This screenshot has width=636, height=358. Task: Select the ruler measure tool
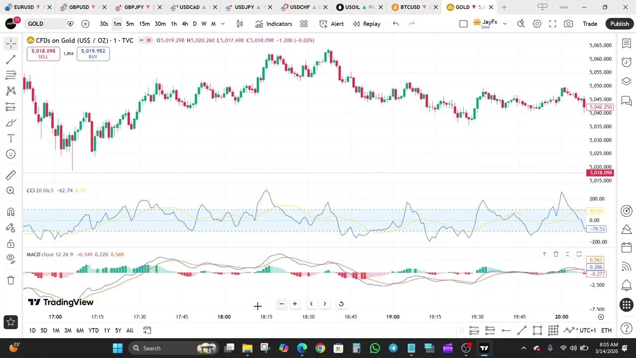point(11,175)
